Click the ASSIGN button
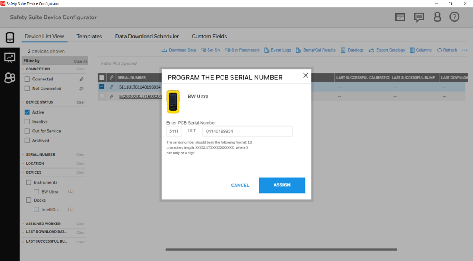Screen dimensions: 473x261 click(x=282, y=185)
